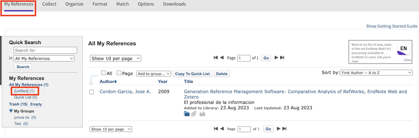Open the Sort by First Author dropdown
This screenshot has width=419, height=138.
click(376, 73)
